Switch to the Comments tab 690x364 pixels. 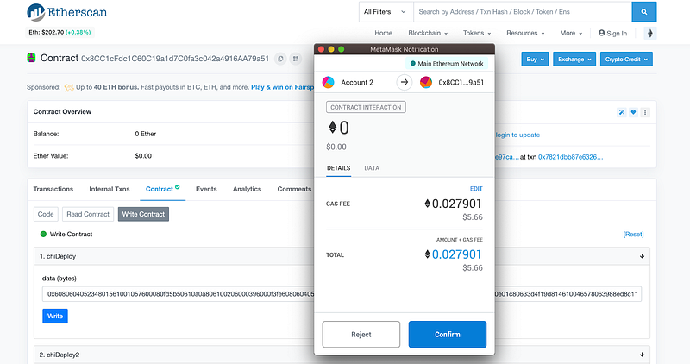[x=294, y=189]
